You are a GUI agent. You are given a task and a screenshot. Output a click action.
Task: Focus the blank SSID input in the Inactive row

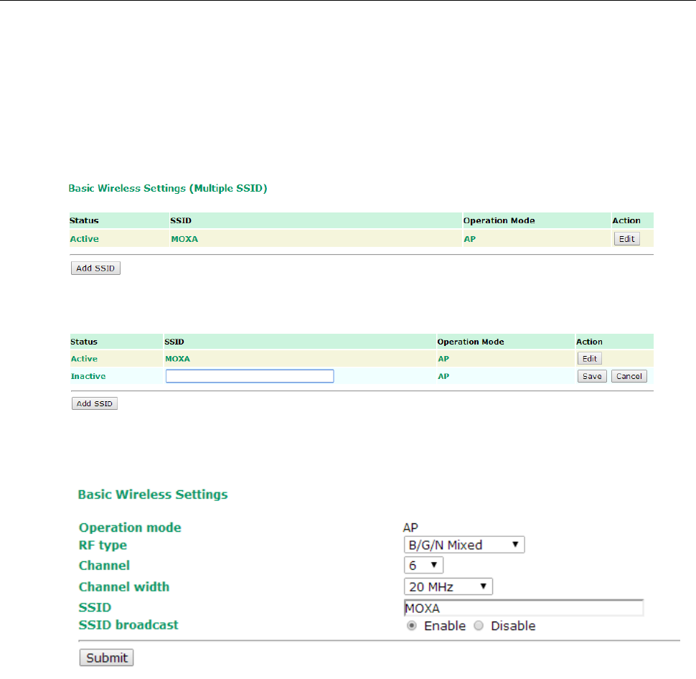(x=250, y=376)
